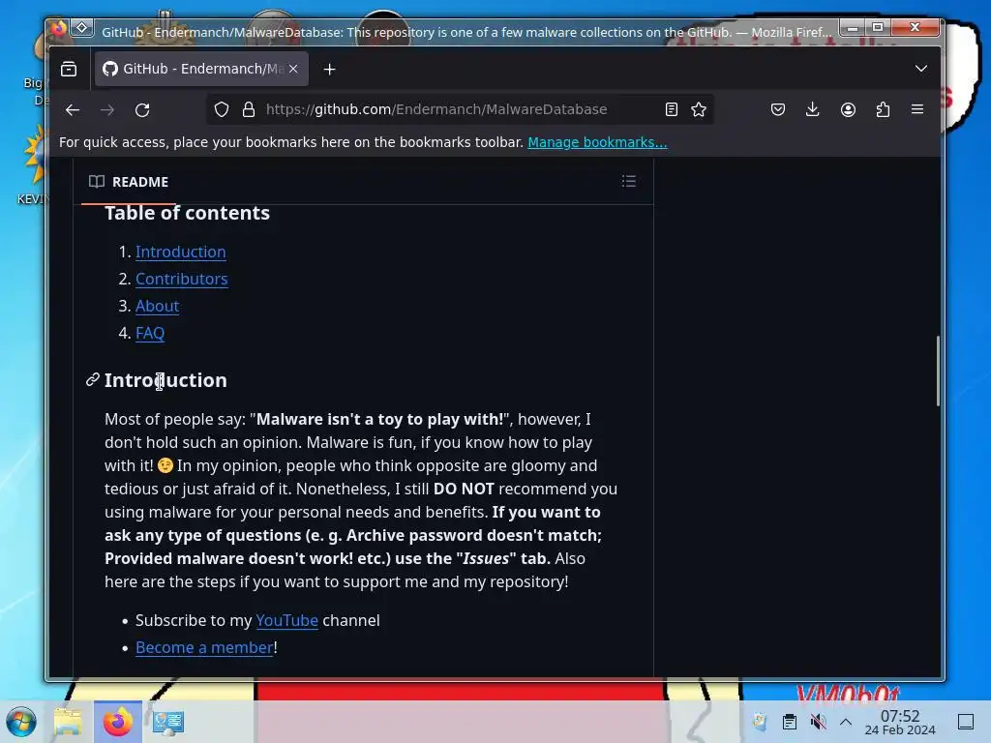Image resolution: width=991 pixels, height=743 pixels.
Task: Launch file manager from taskbar
Action: pos(68,722)
